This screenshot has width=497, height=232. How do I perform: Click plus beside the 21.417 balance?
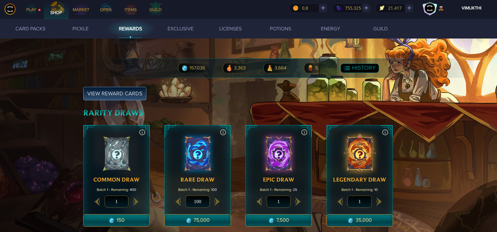point(409,8)
